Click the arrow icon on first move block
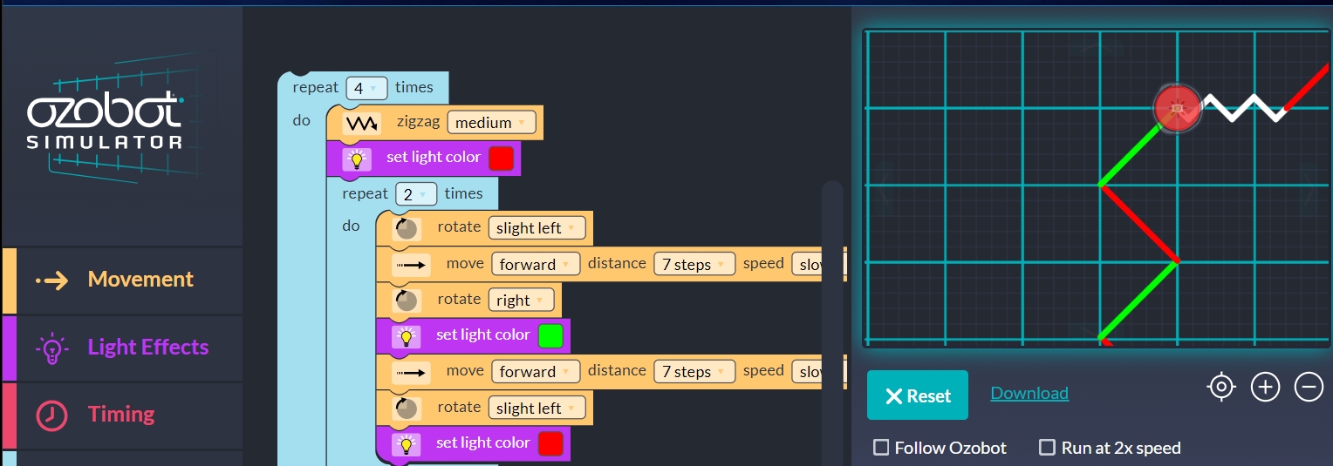The width and height of the screenshot is (1333, 466). (411, 266)
